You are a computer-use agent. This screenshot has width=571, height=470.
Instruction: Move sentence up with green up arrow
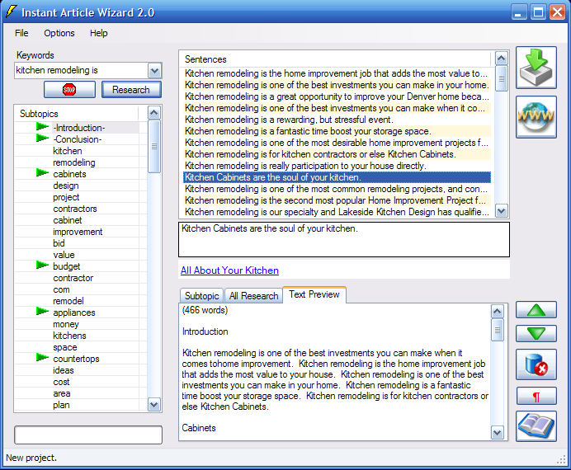pos(536,310)
